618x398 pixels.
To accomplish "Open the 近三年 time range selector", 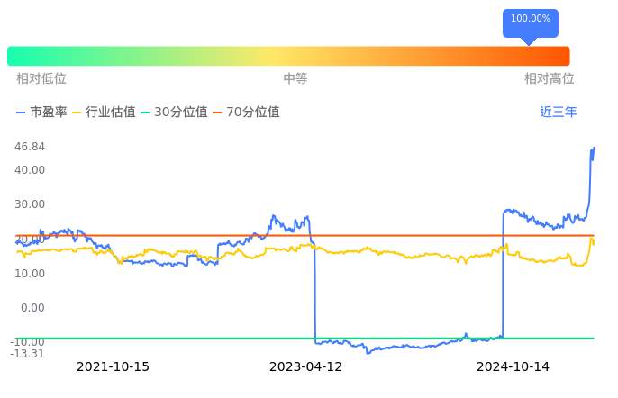I will (x=558, y=113).
